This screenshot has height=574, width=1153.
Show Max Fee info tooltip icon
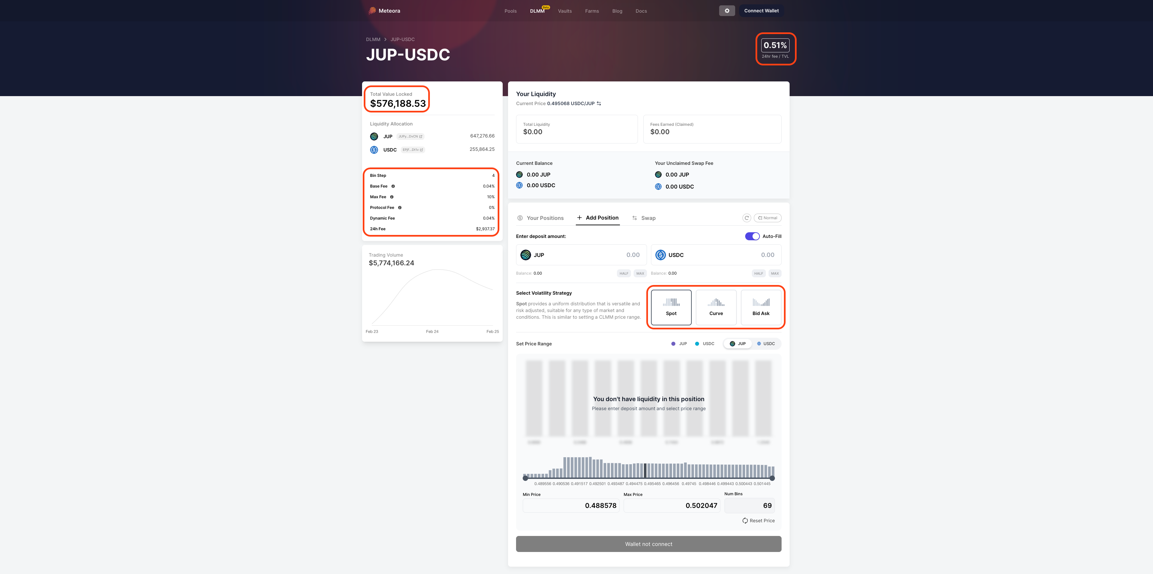pyautogui.click(x=392, y=197)
